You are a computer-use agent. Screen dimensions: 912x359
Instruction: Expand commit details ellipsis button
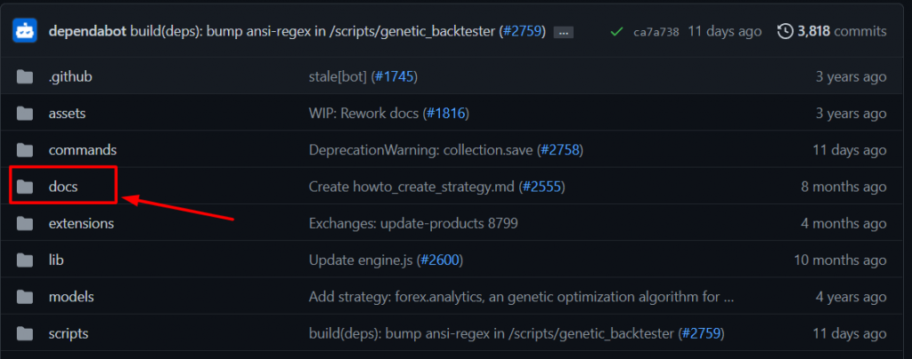coord(564,33)
